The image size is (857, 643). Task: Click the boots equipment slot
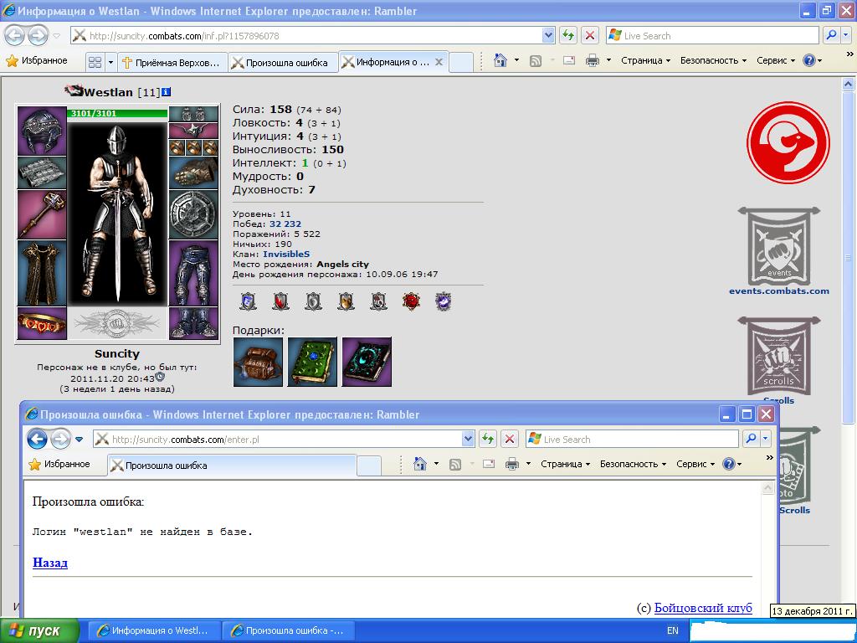[193, 323]
